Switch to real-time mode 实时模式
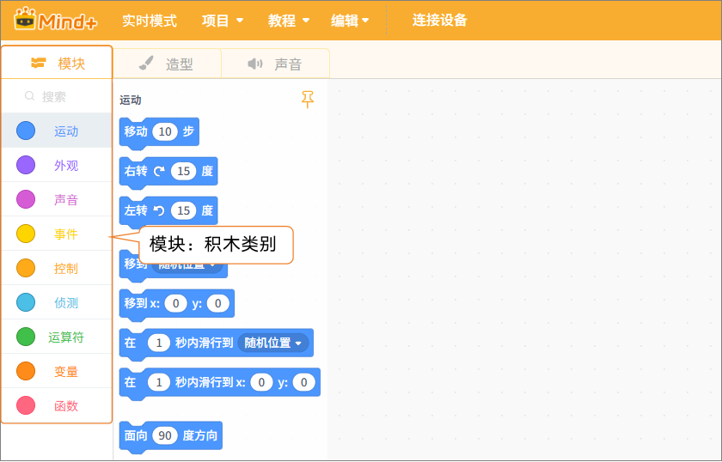Viewport: 722px width, 462px height. 150,21
